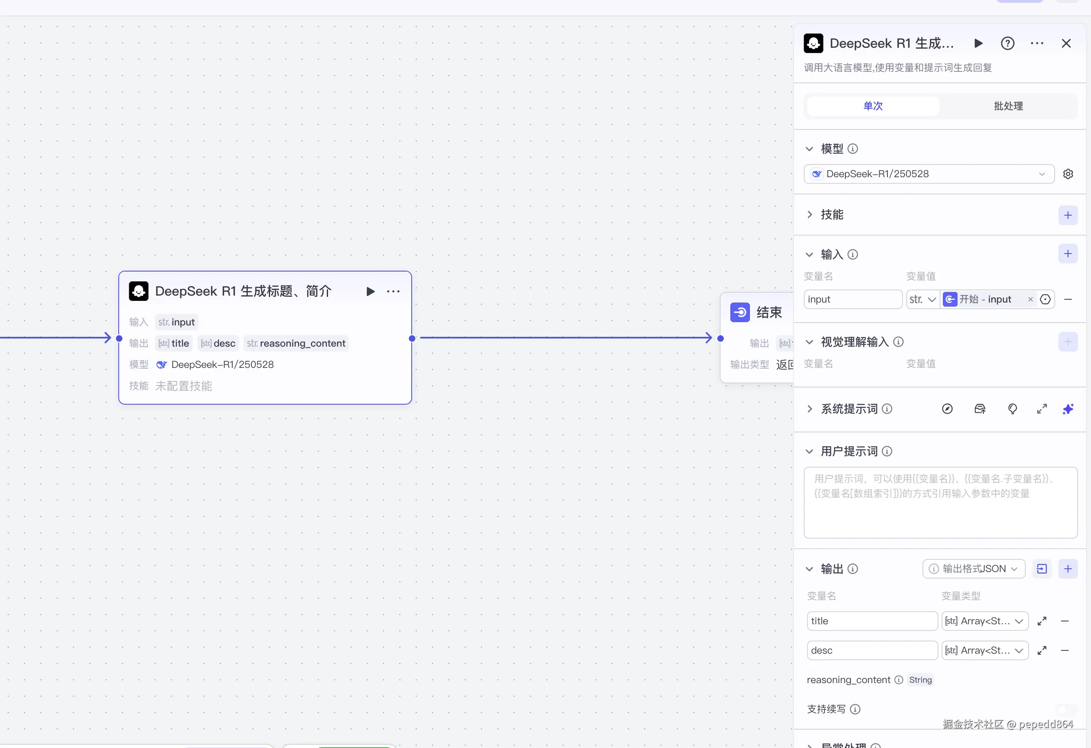Select the 单次 tab
Image resolution: width=1091 pixels, height=748 pixels.
point(873,106)
